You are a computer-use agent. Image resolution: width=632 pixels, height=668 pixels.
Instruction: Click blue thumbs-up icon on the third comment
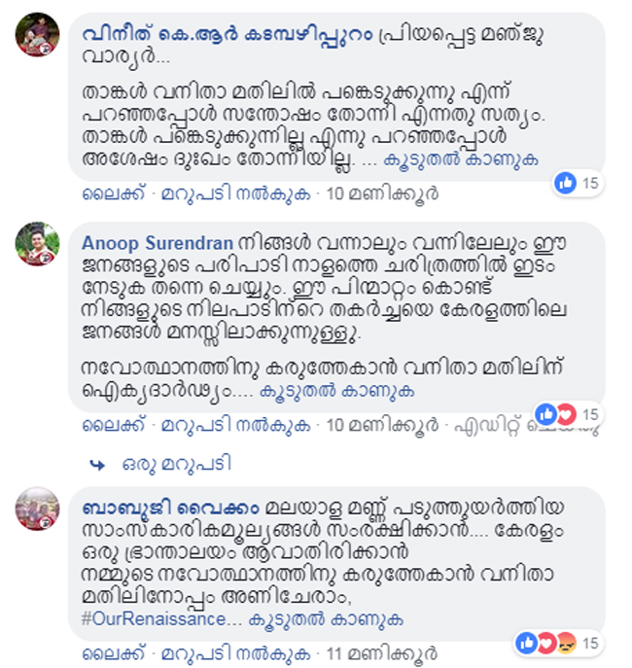click(x=527, y=644)
